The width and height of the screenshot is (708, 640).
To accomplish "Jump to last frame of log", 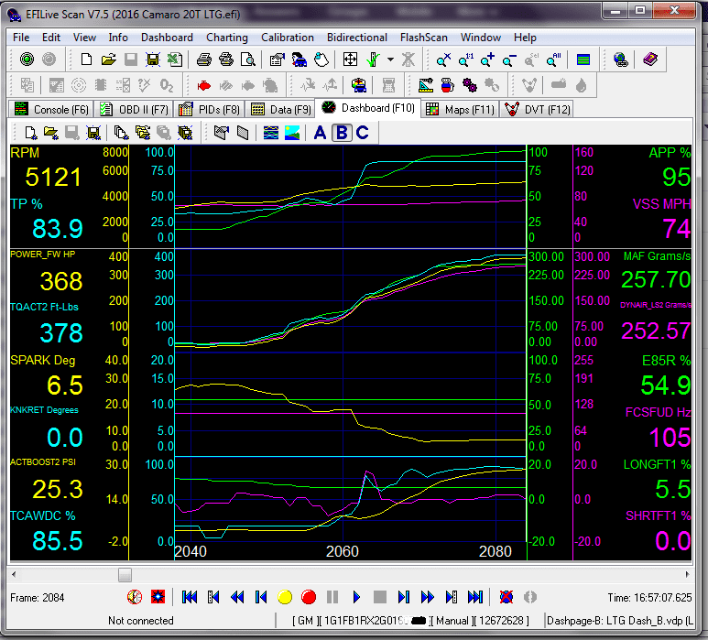I will [475, 597].
